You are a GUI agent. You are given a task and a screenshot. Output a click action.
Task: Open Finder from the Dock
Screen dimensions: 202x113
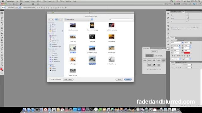coord(24,110)
